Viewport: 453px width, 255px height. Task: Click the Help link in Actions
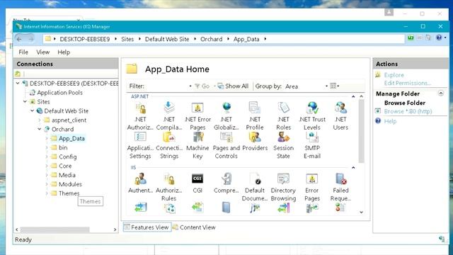pos(390,121)
